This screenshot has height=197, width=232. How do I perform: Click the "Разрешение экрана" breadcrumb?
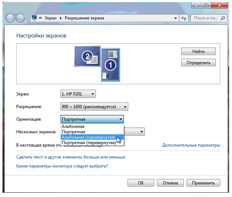[84, 18]
